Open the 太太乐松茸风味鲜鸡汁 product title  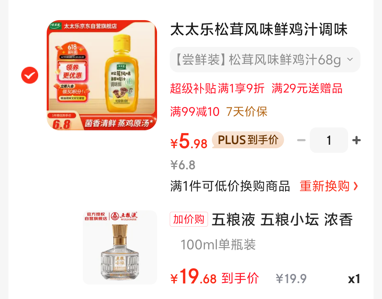tap(259, 29)
